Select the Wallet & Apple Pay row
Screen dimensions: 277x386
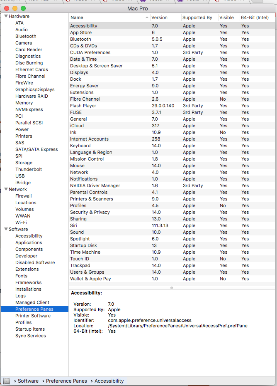tap(172, 279)
